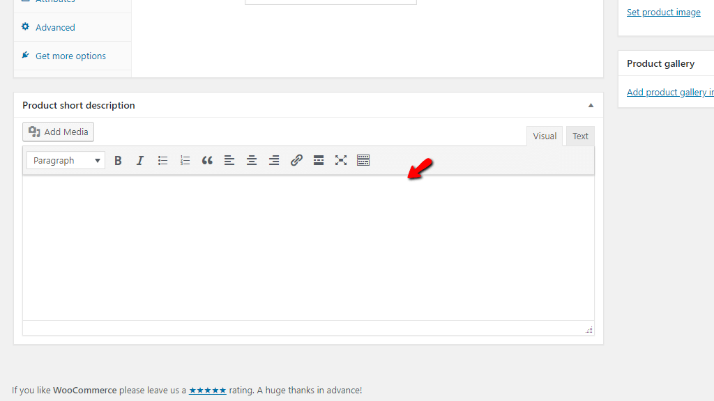This screenshot has height=401, width=714.
Task: Click the plugin icon beside Get more options
Action: pyautogui.click(x=26, y=56)
